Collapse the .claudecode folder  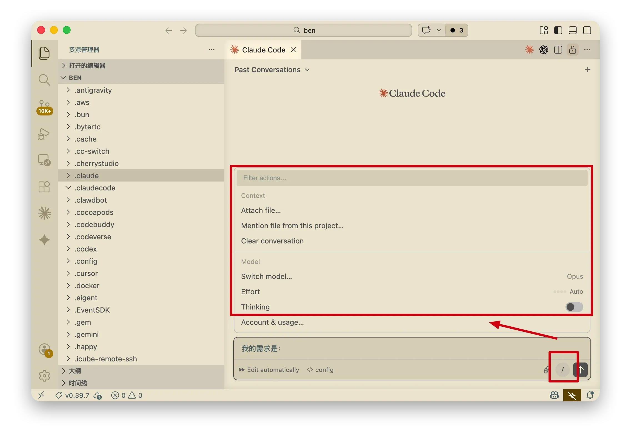pos(141,188)
